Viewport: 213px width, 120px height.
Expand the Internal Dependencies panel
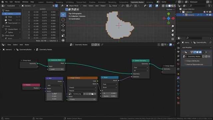coord(194,64)
